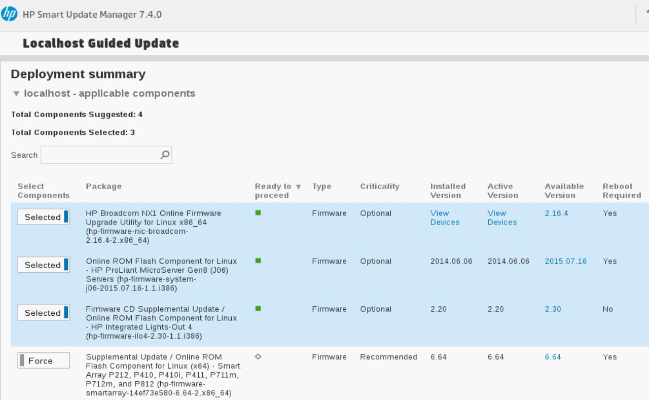Open available version 6.64 link

tap(553, 357)
